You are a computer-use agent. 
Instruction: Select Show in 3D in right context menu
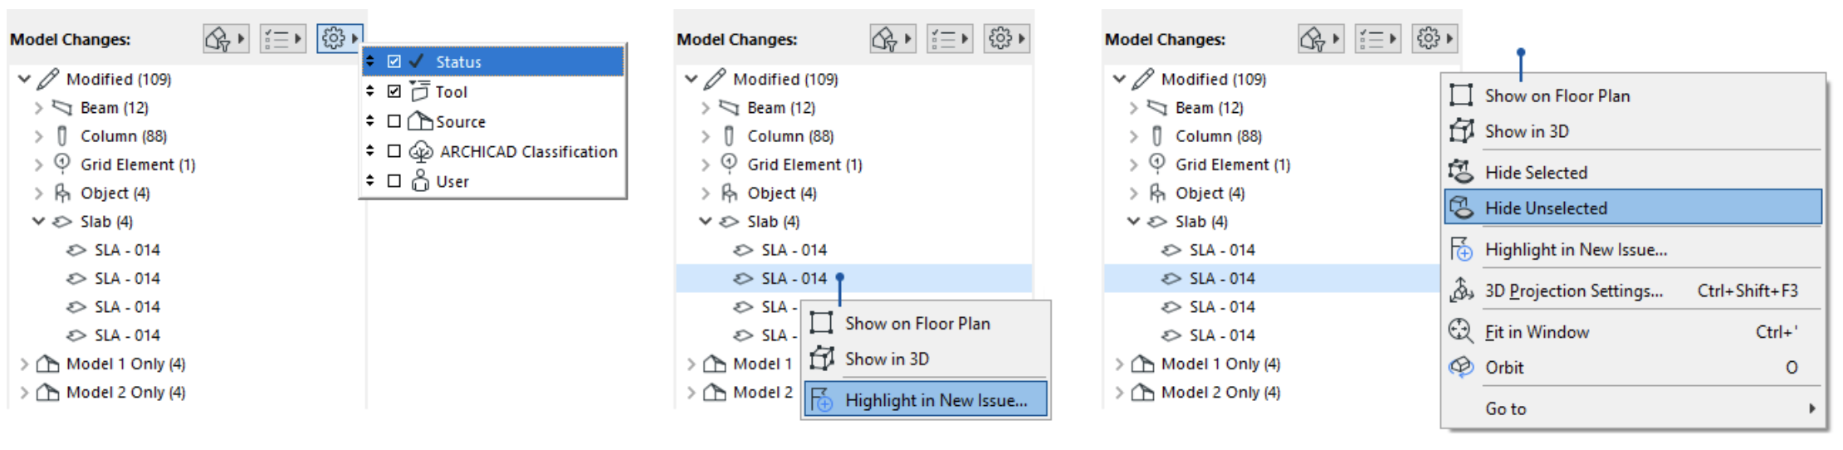[1527, 131]
